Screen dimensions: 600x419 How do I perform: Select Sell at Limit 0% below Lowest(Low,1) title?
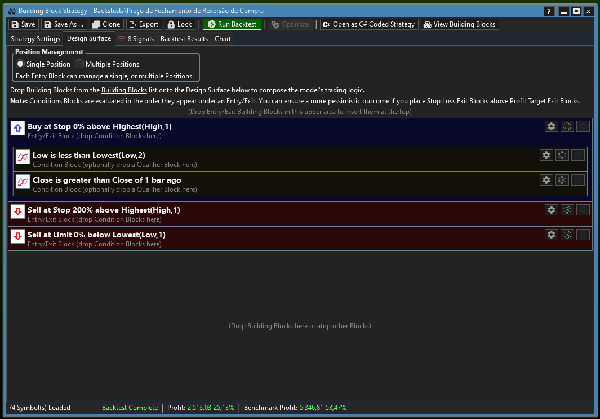point(96,235)
